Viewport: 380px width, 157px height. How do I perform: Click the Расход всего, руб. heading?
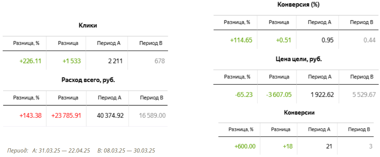tap(88, 80)
